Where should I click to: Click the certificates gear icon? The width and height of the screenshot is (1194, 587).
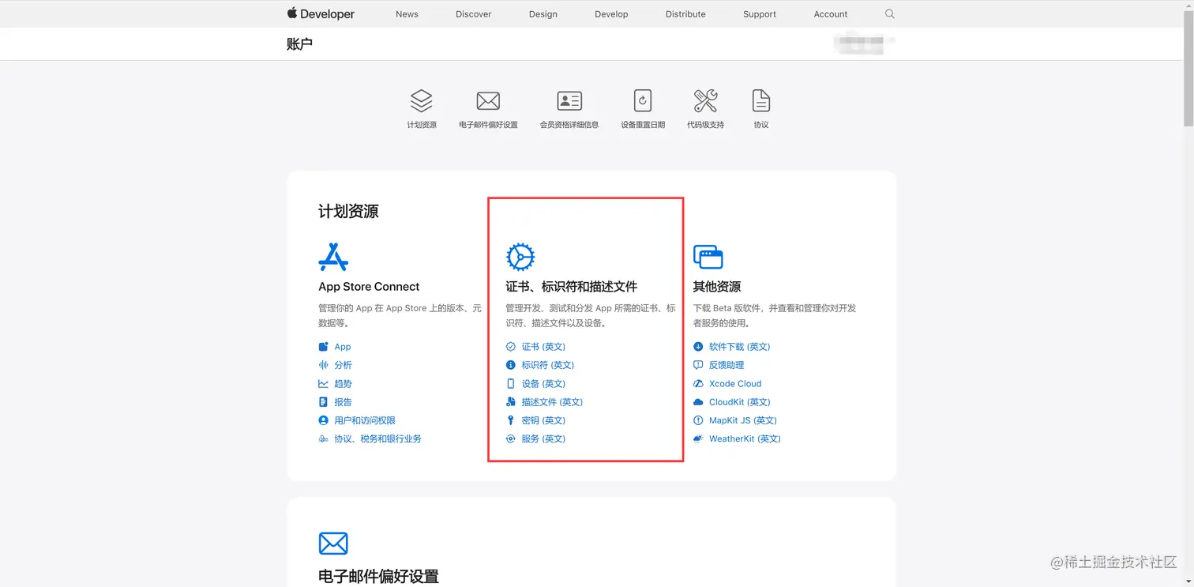pos(520,257)
